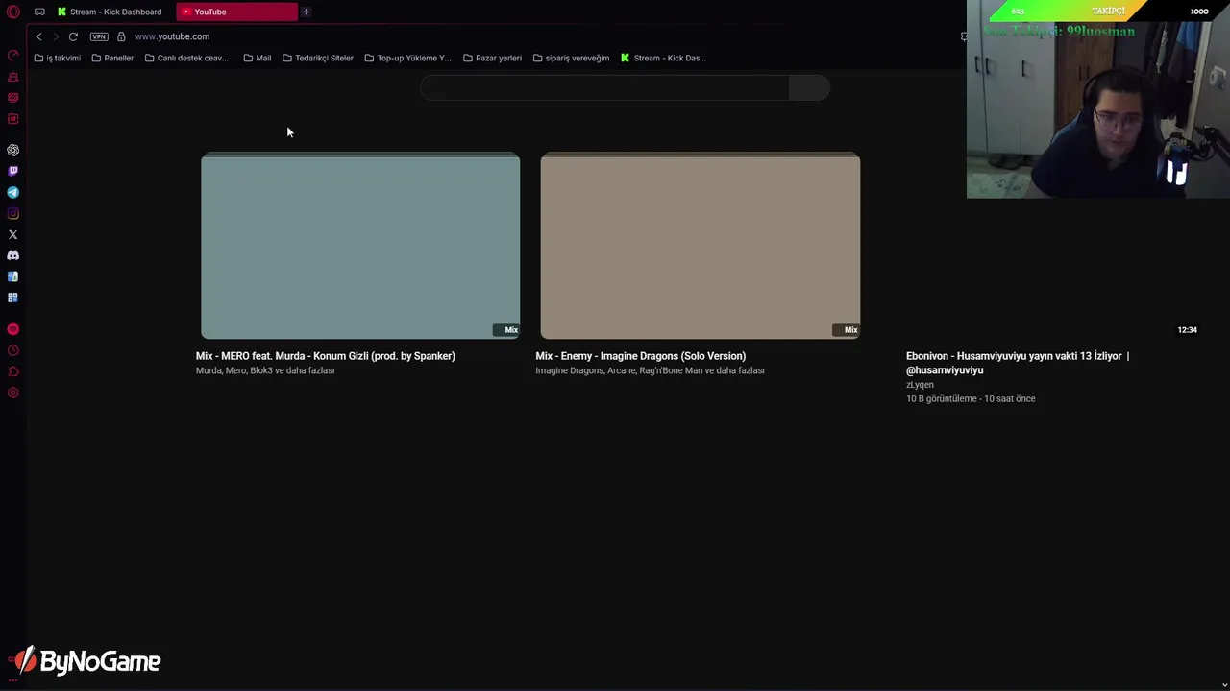Open ChatGPT from the sidebar

coord(12,150)
